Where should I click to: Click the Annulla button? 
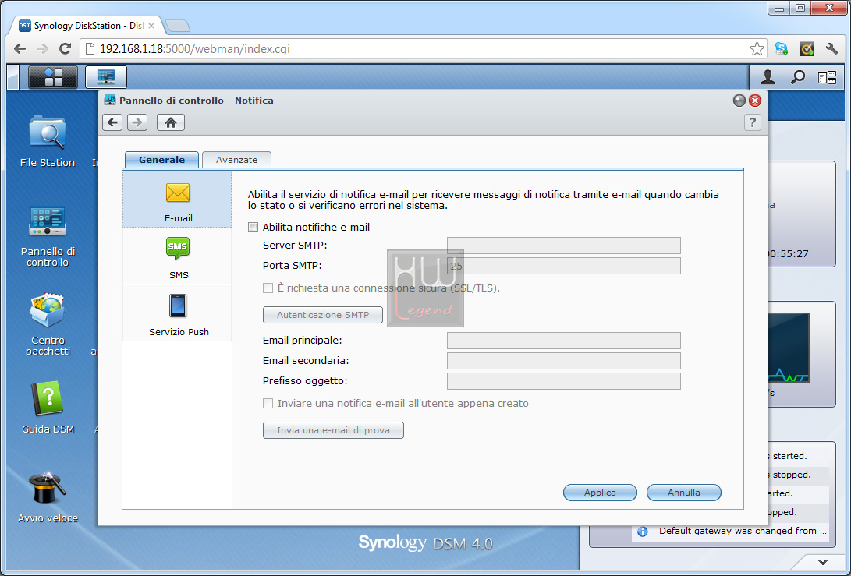[684, 493]
